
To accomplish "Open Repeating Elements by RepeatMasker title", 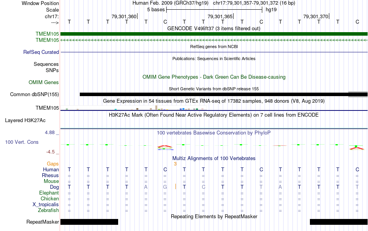I will tap(214, 216).
